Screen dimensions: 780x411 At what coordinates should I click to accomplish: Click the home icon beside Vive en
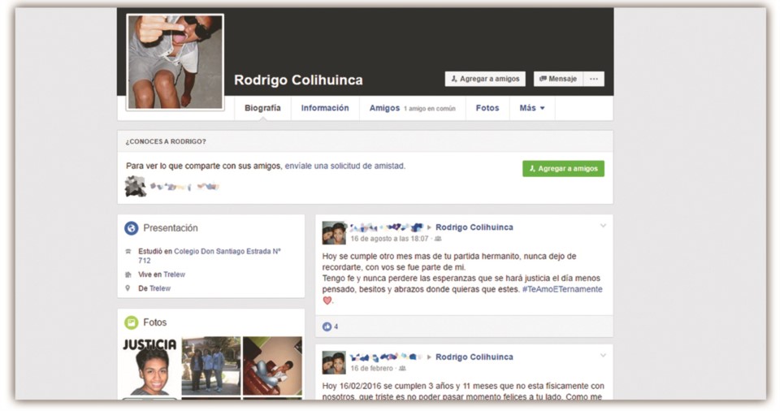[128, 275]
